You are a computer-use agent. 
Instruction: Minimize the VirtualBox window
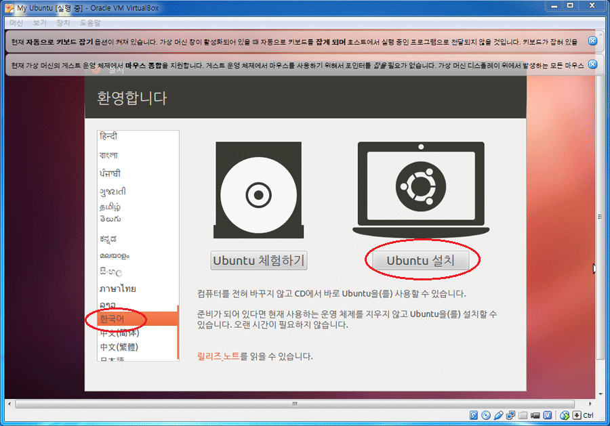pyautogui.click(x=554, y=6)
